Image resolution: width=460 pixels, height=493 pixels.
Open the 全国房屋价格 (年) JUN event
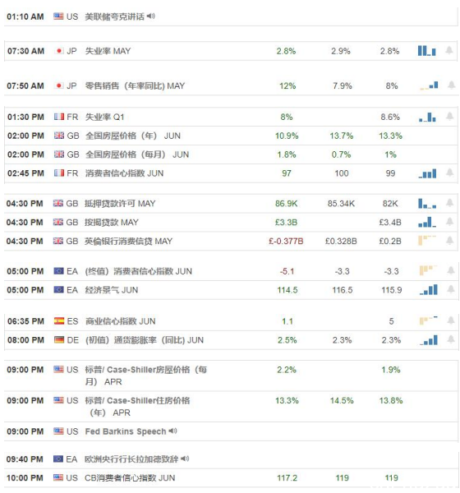pyautogui.click(x=133, y=136)
